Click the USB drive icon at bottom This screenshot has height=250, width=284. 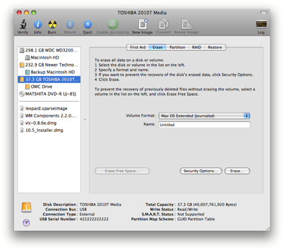click(26, 207)
